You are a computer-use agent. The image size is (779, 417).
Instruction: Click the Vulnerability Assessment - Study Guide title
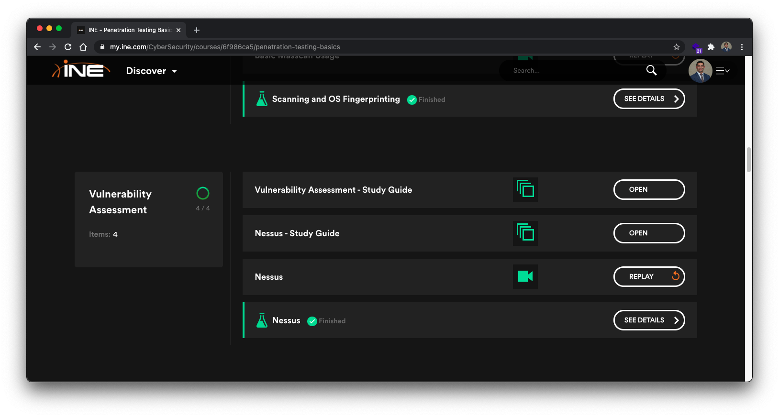tap(333, 190)
